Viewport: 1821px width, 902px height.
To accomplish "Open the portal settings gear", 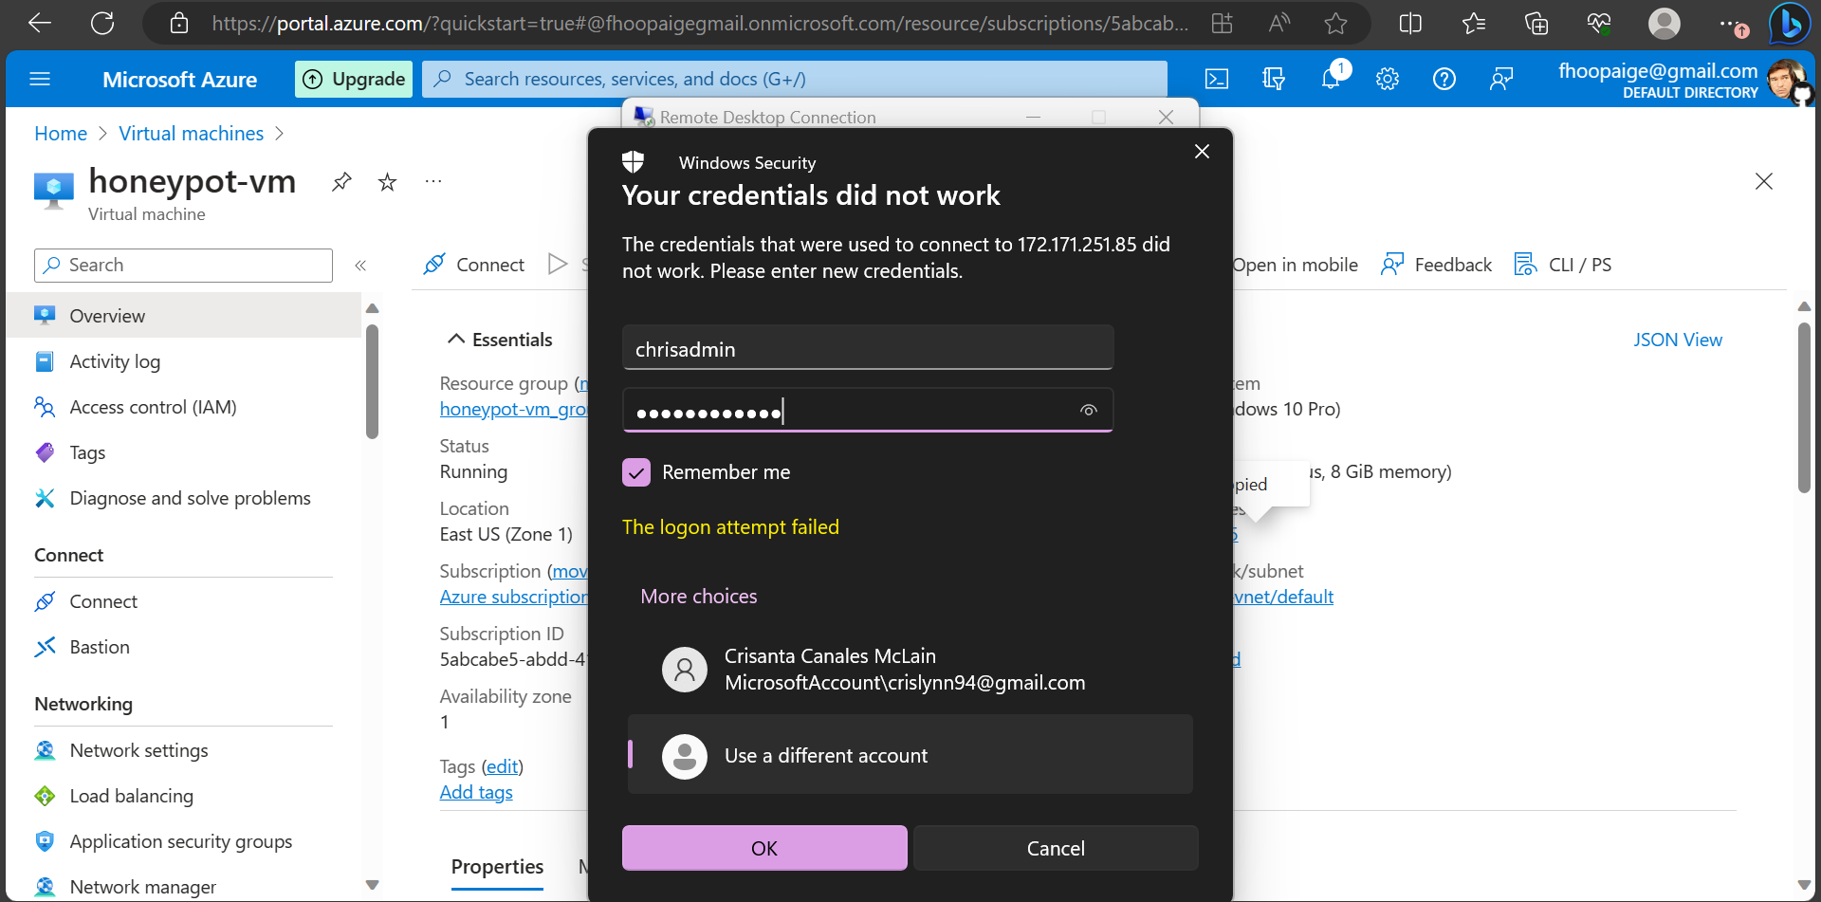I will click(x=1388, y=79).
